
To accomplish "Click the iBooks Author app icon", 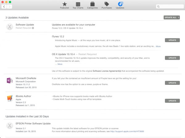I will 10,98.
